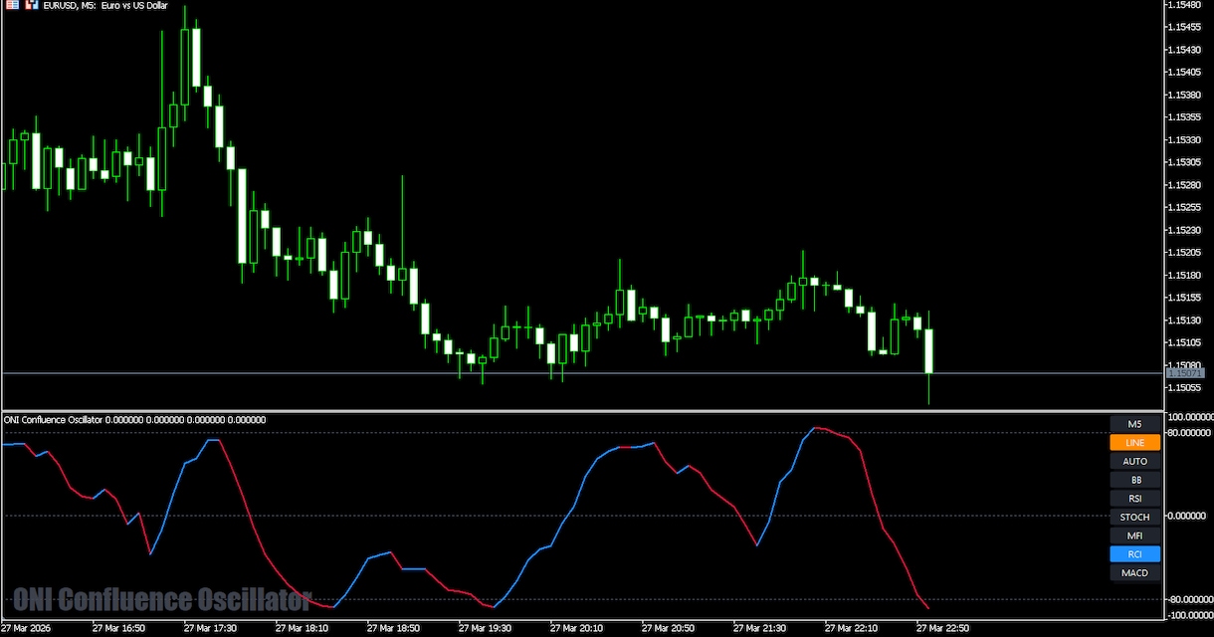Toggle the RSI indicator button
This screenshot has width=1214, height=637.
coord(1134,499)
